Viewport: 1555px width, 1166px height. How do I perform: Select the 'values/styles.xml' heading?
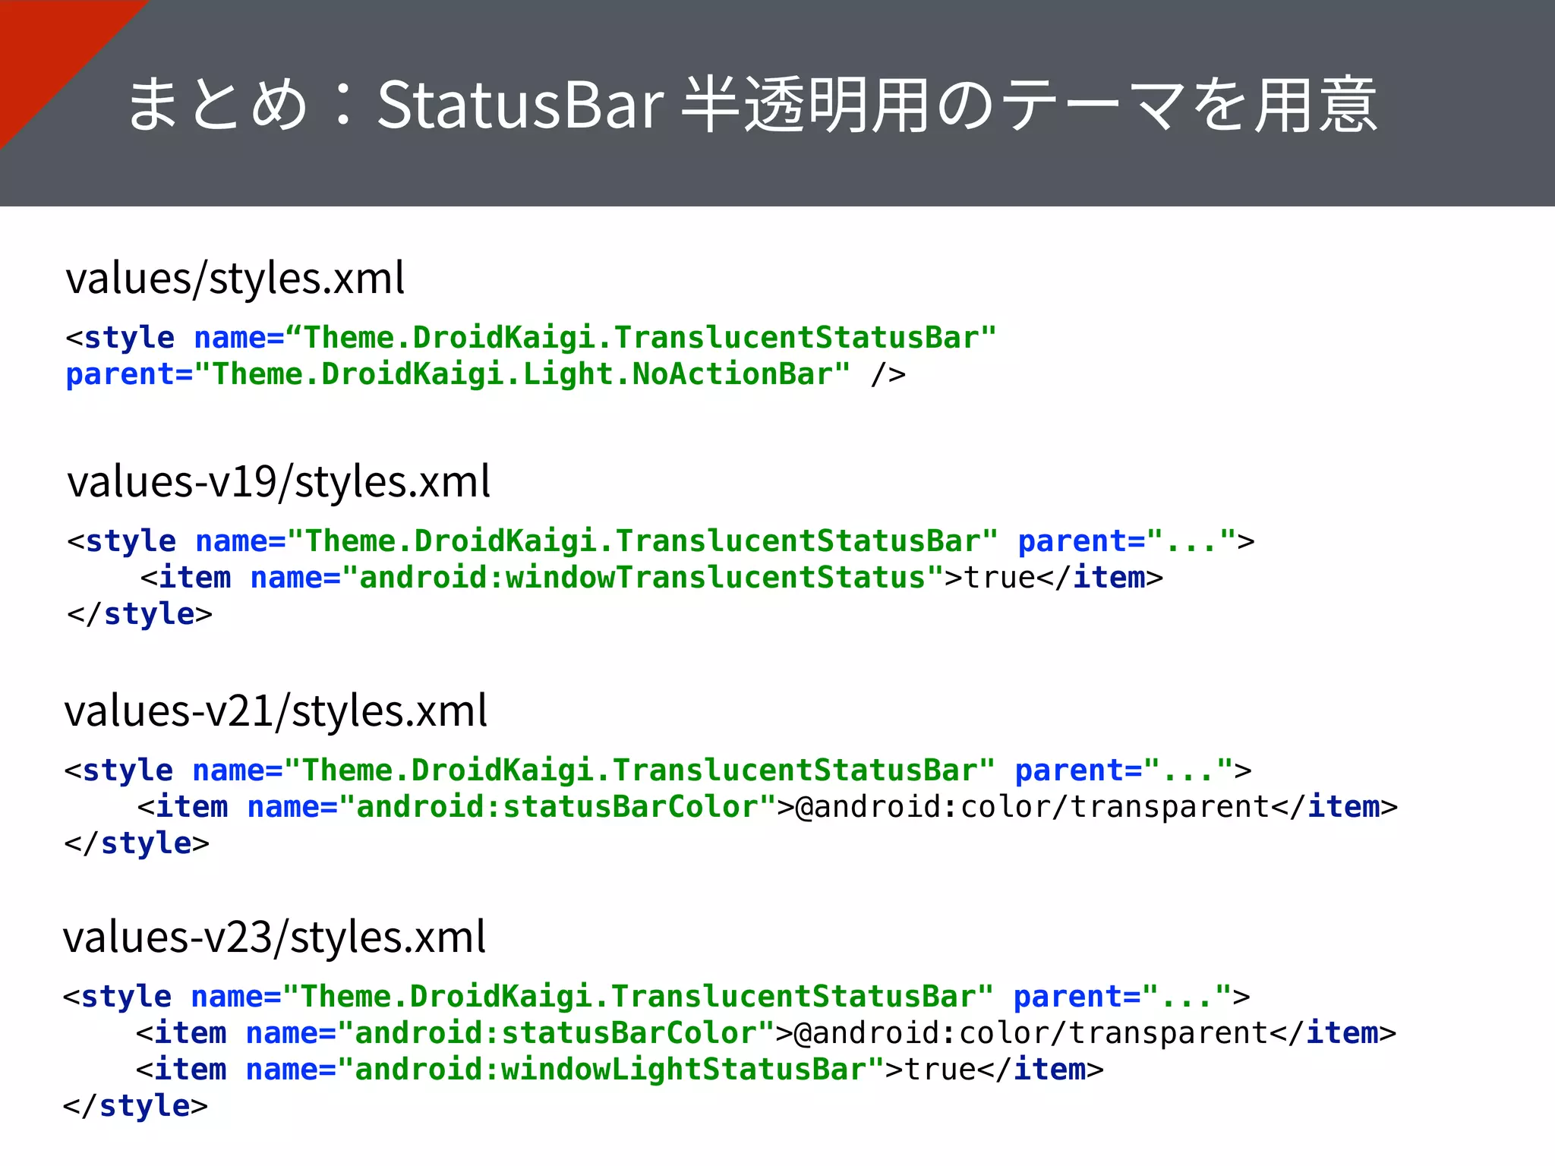coord(235,278)
